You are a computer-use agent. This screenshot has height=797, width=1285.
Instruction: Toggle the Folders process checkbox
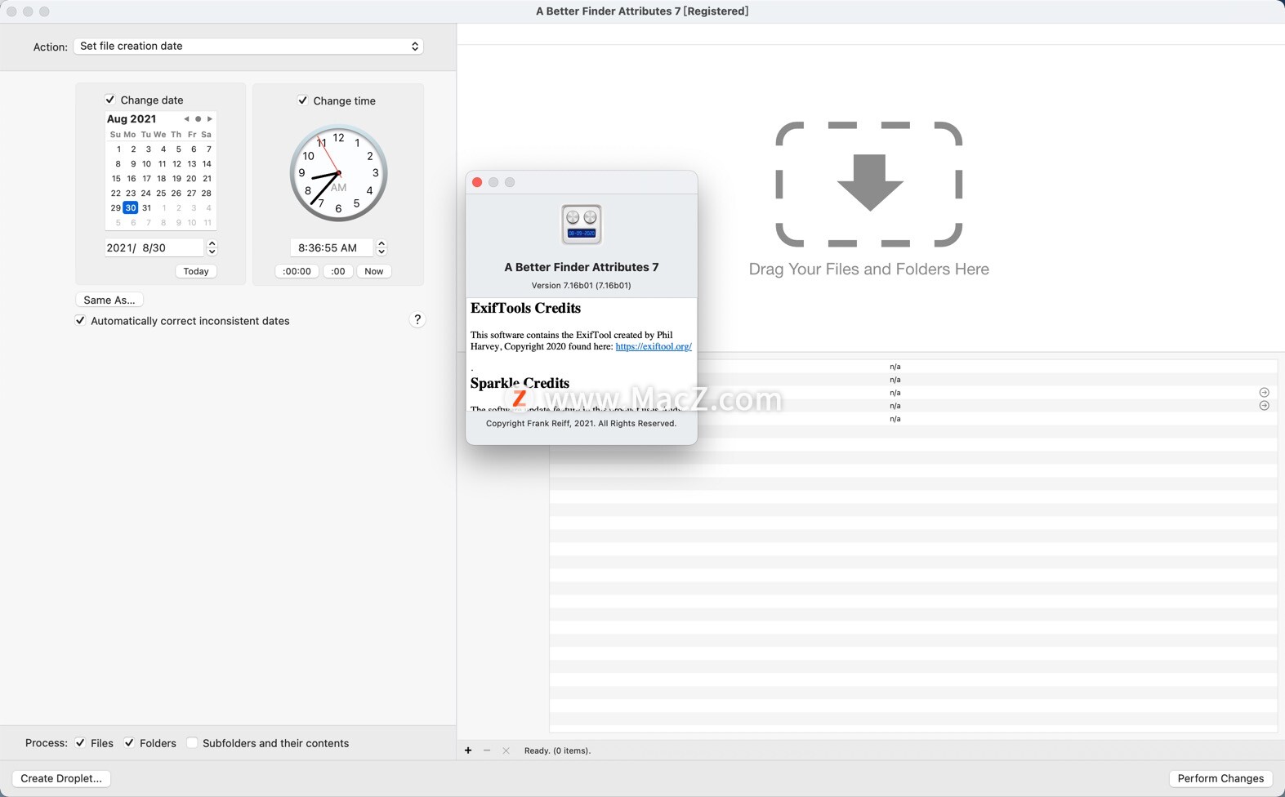[129, 743]
